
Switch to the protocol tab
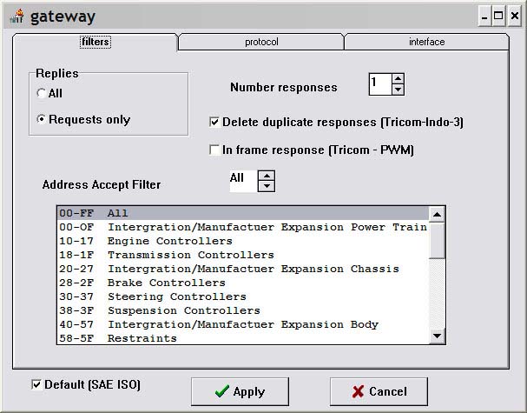[260, 42]
